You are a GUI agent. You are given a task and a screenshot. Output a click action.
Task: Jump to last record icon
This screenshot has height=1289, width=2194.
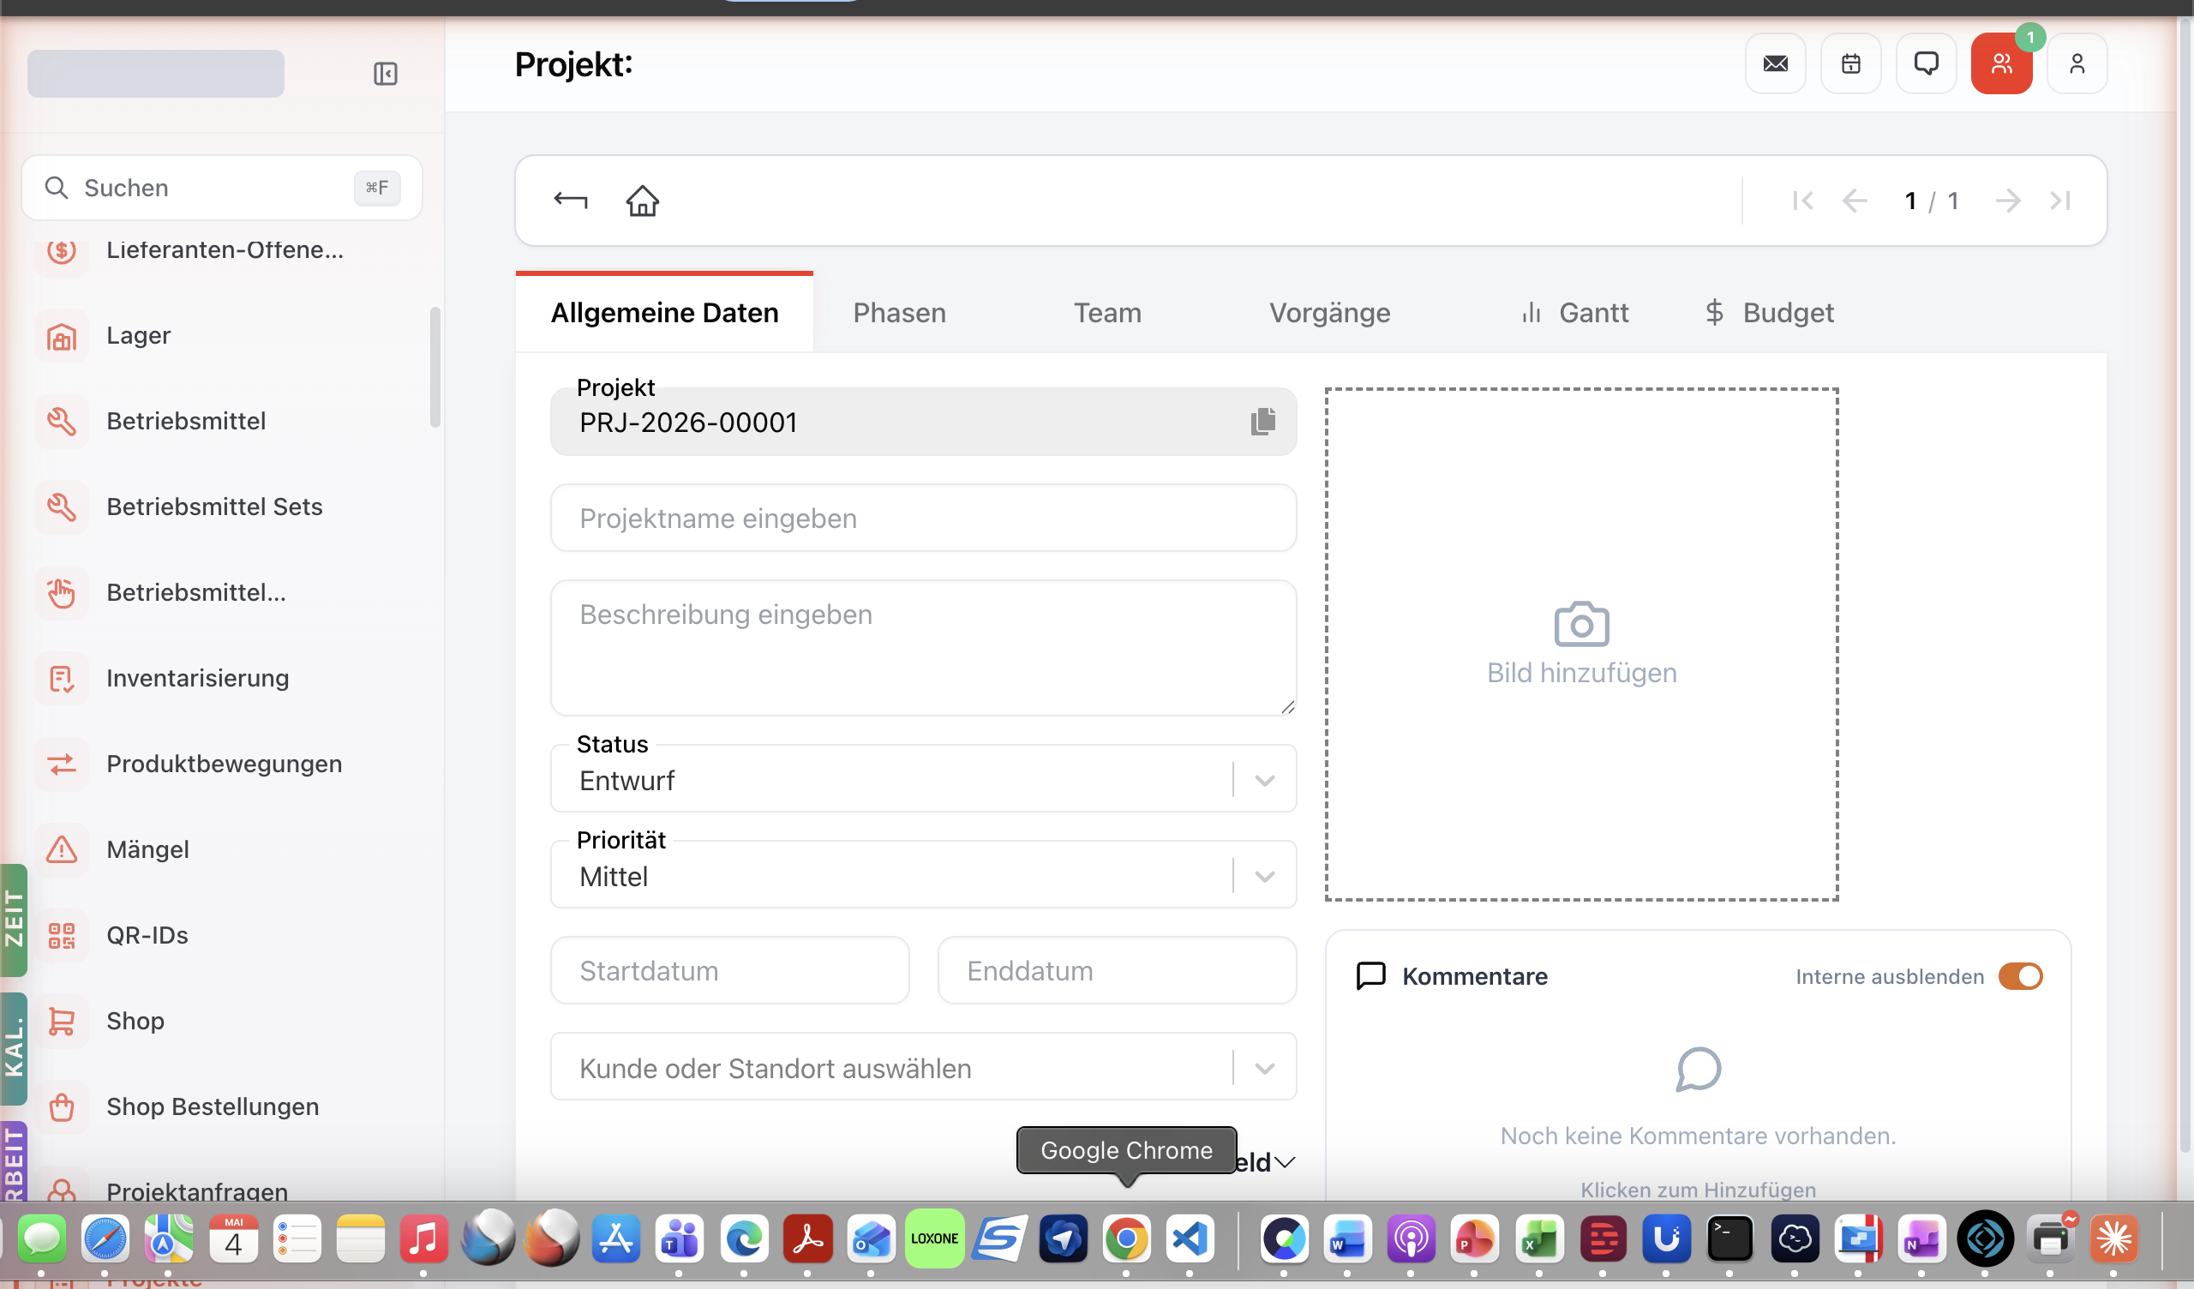coord(2060,201)
